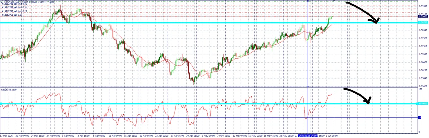Select the sell limit 0.31 order label
Viewport: 429px width, 138px height.
(14, 8)
